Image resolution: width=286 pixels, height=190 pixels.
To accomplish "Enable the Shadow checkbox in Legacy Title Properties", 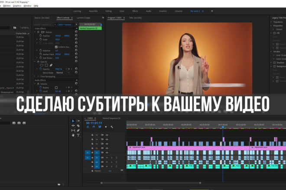I will pyautogui.click(x=274, y=63).
